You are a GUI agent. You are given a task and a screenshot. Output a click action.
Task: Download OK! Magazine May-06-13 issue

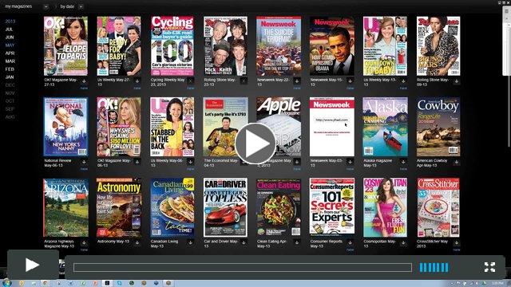point(137,162)
